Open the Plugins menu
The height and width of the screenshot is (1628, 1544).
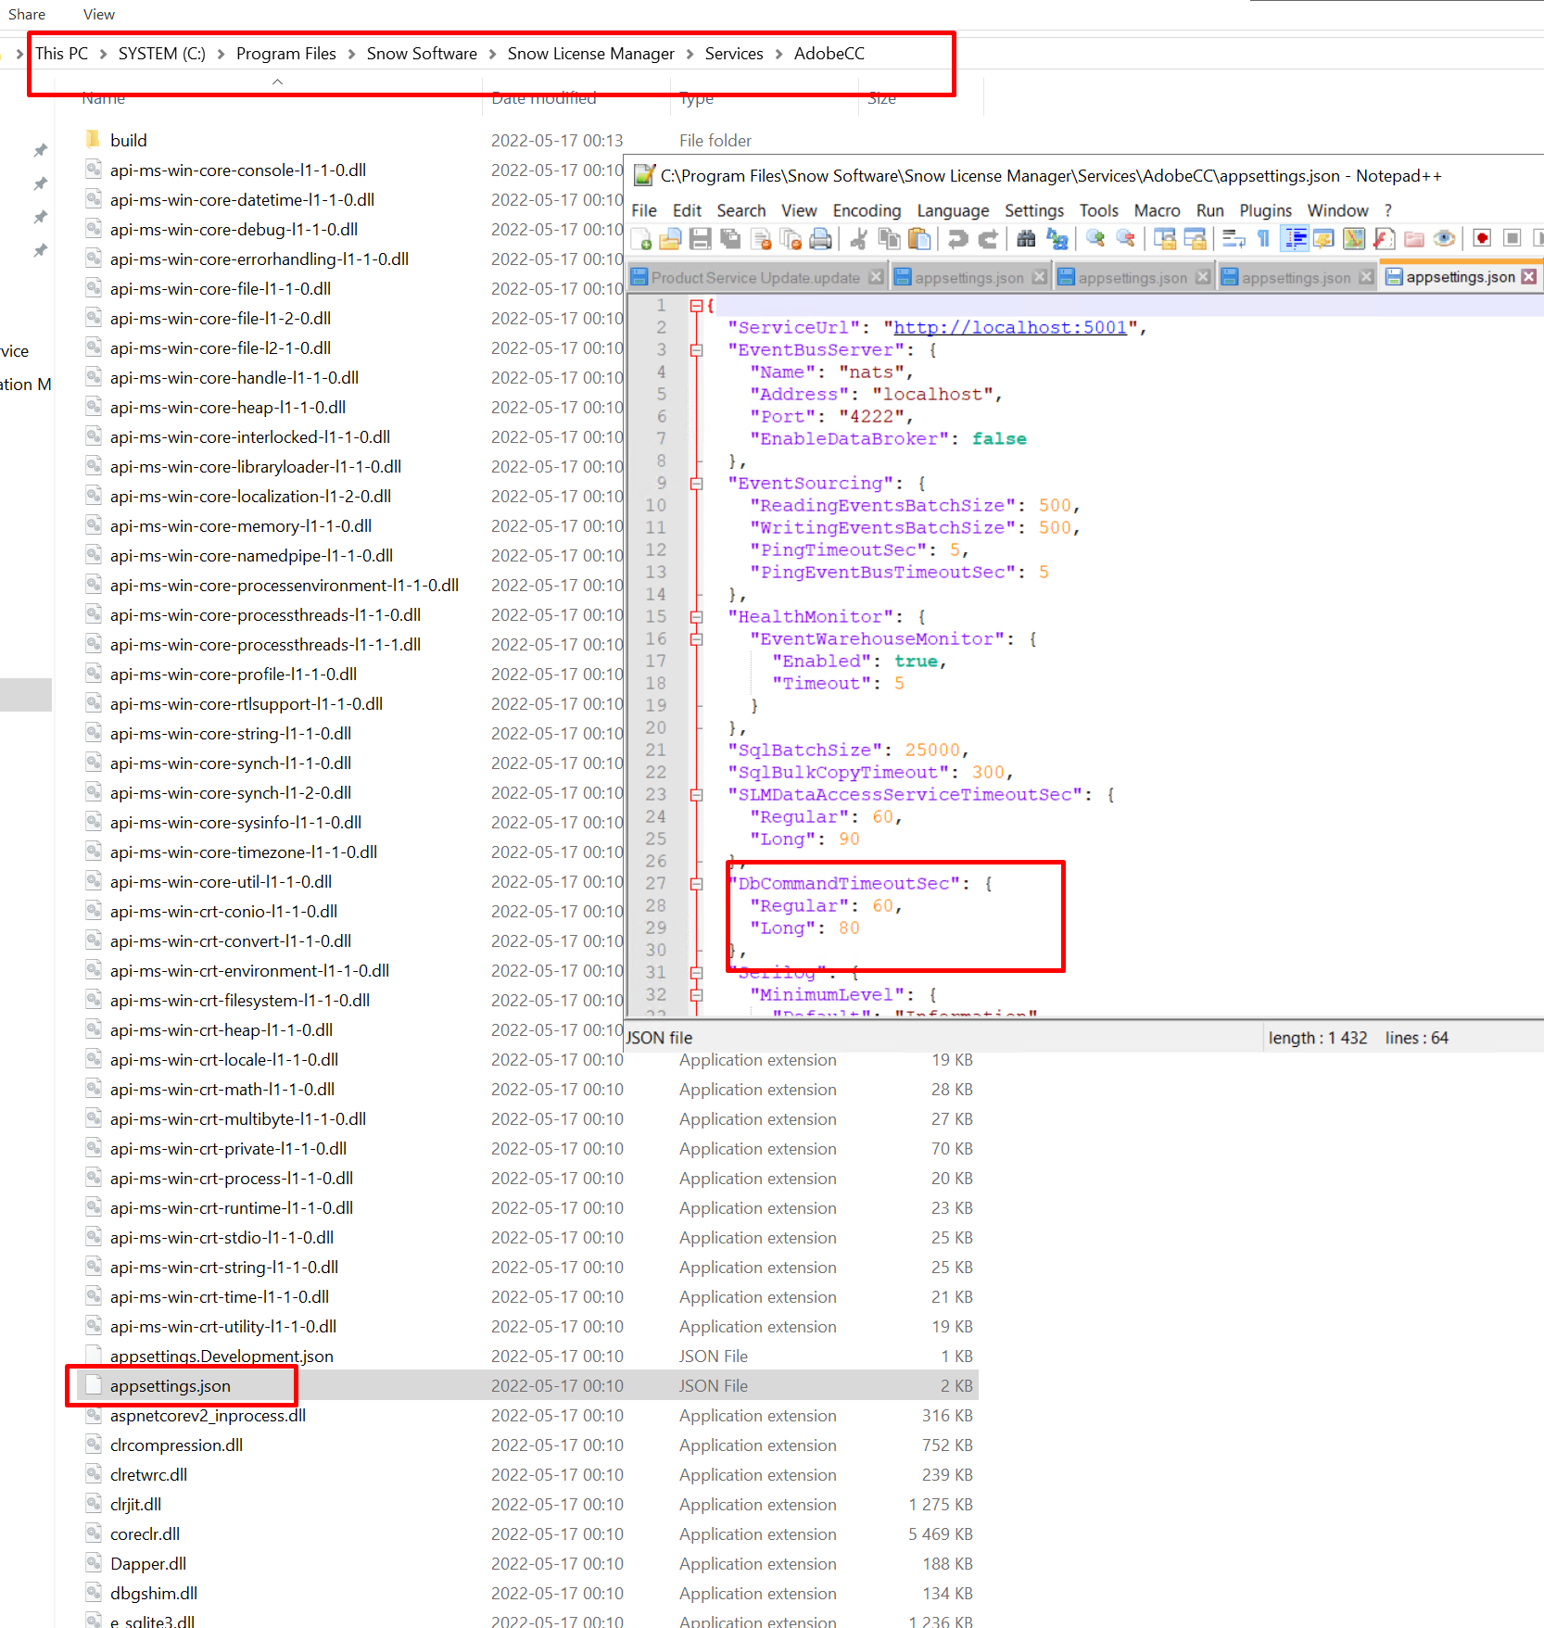pyautogui.click(x=1265, y=210)
